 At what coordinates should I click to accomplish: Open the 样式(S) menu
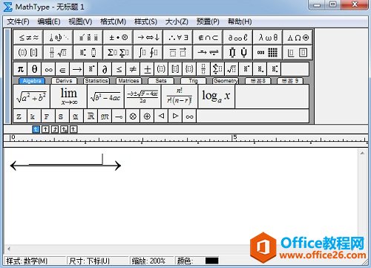click(145, 22)
